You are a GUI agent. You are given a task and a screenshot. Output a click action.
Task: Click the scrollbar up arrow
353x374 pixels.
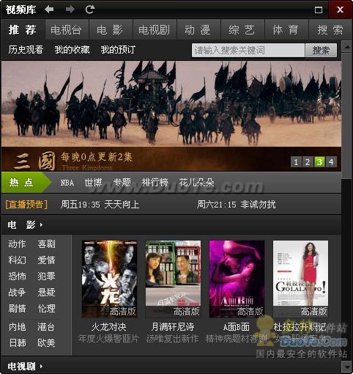347,46
